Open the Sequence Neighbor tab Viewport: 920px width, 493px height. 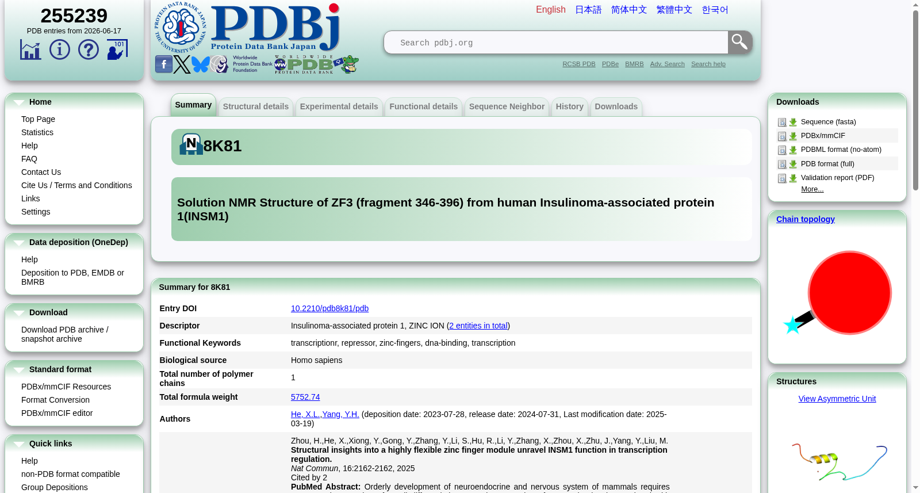[x=507, y=106]
